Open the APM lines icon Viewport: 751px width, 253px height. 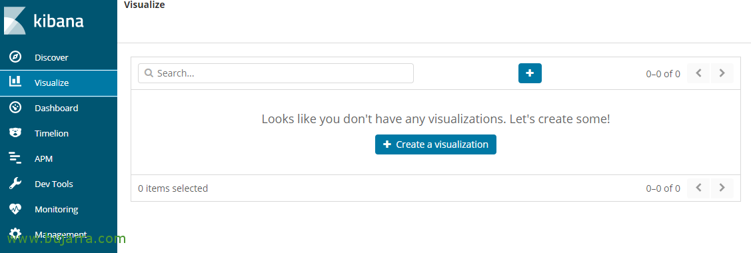coord(15,158)
